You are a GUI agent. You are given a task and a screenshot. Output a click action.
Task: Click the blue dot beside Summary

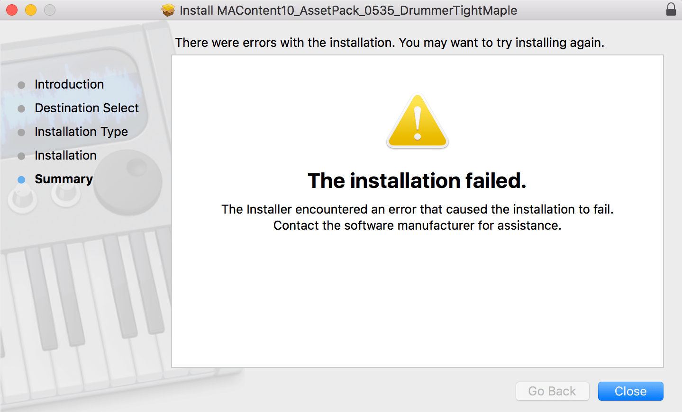pos(22,179)
